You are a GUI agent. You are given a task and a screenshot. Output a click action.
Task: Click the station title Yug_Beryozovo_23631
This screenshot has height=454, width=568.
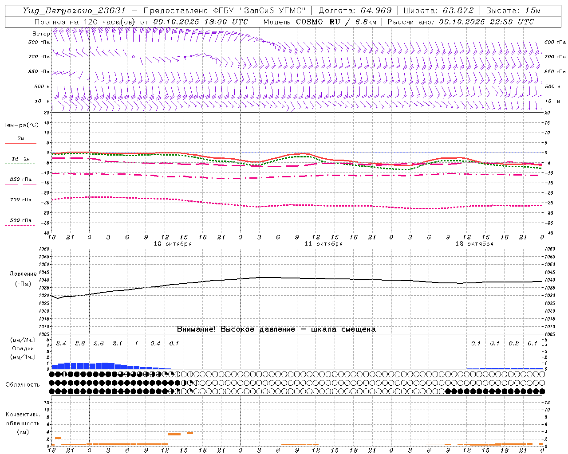point(74,11)
